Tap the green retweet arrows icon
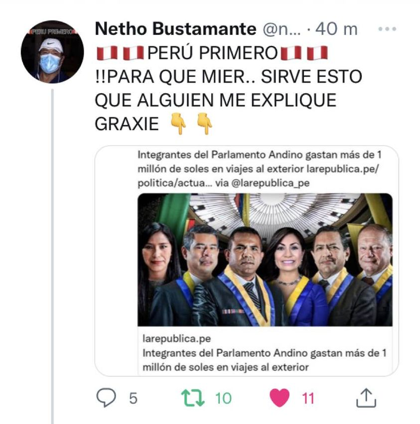Image resolution: width=420 pixels, height=424 pixels. pos(193,398)
